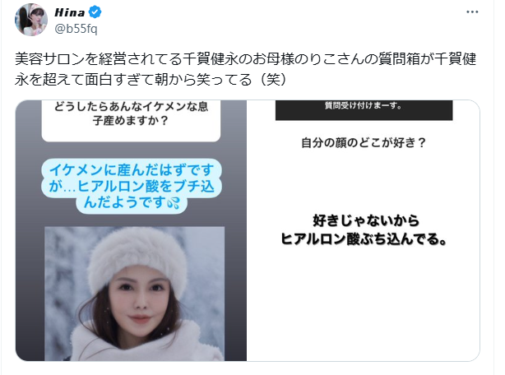The width and height of the screenshot is (505, 375).
Task: Open Hina's profile avatar picture
Action: click(x=31, y=20)
